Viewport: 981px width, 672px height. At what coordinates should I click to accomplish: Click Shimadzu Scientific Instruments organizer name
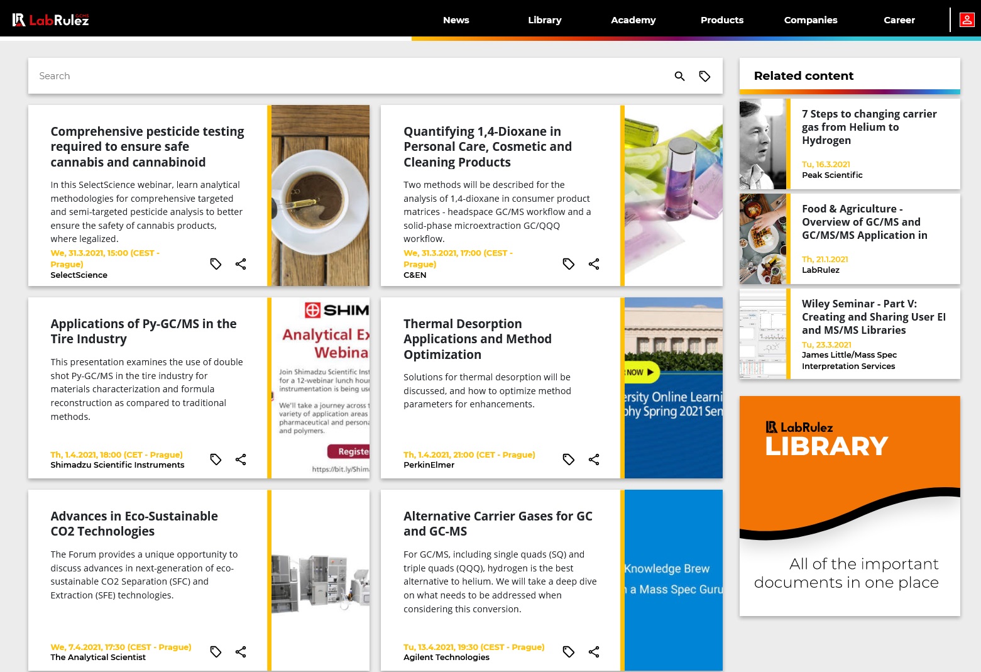tap(118, 465)
